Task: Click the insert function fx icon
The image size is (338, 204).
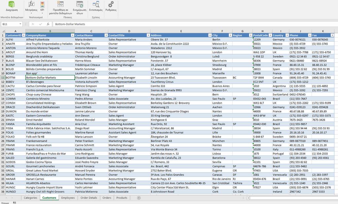Action: click(x=48, y=24)
